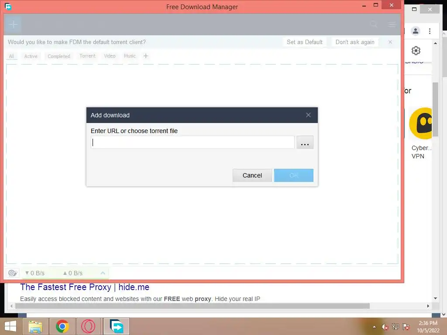The height and width of the screenshot is (335, 447).
Task: Open the Action Center flag icon
Action: [406, 326]
